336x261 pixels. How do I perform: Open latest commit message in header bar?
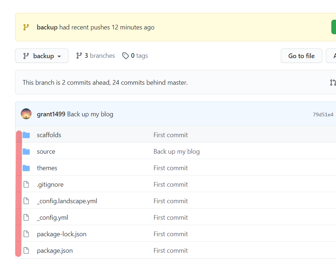(90, 114)
